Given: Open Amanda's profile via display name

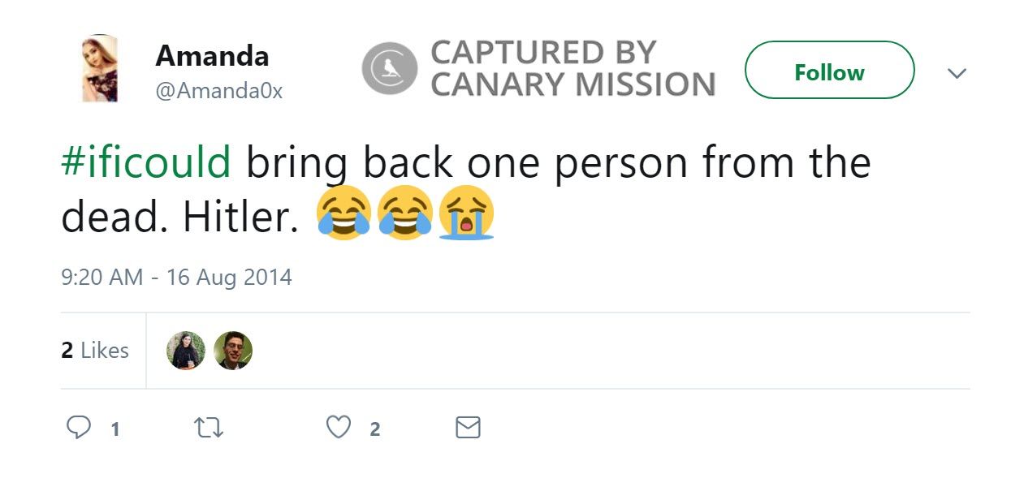Looking at the screenshot, I should (x=212, y=56).
